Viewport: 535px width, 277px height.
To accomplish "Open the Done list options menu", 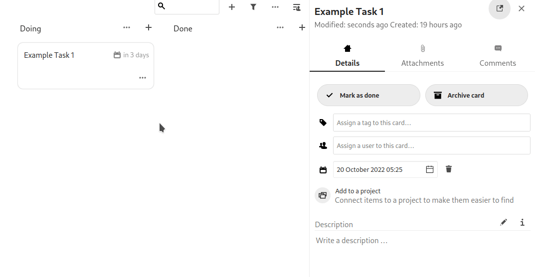I will click(280, 28).
